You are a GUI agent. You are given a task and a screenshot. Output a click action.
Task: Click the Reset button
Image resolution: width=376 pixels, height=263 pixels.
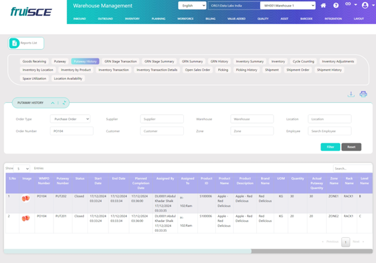click(x=351, y=147)
